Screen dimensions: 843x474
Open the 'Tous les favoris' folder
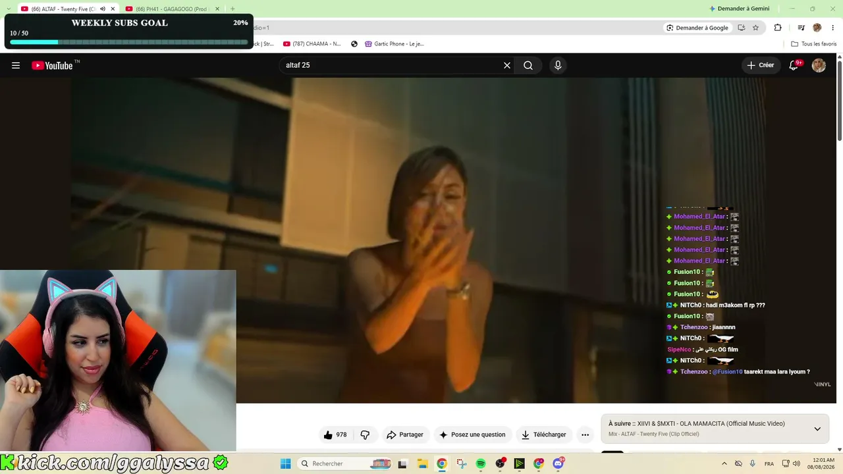[814, 44]
